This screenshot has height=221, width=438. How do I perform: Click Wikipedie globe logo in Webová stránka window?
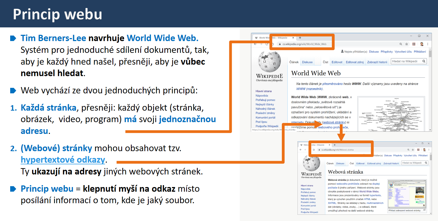click(x=312, y=163)
